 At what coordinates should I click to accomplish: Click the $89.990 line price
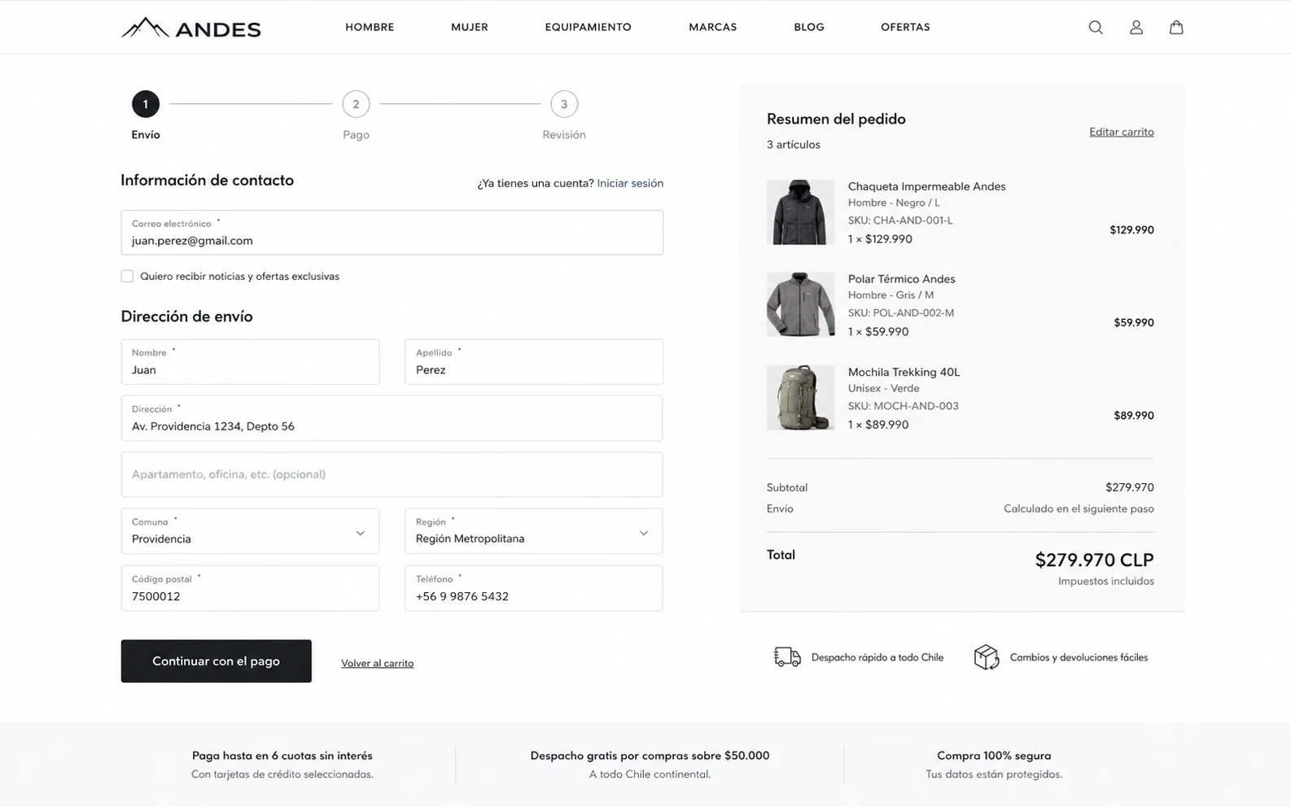(1134, 416)
